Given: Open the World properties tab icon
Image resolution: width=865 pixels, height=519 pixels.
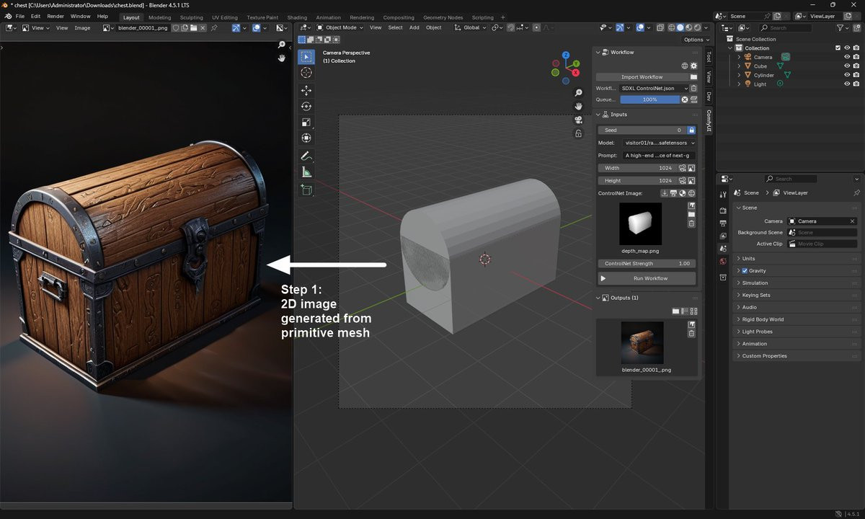Looking at the screenshot, I should click(x=722, y=261).
